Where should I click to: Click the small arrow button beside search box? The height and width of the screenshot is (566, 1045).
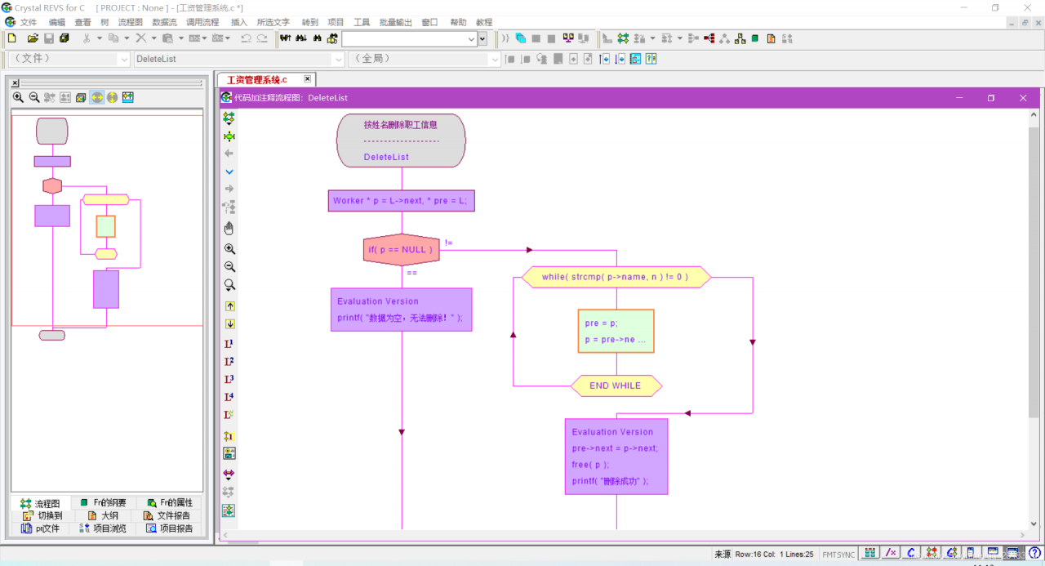482,38
